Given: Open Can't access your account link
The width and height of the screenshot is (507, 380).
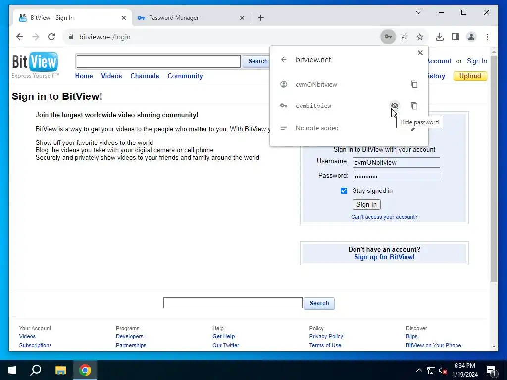Looking at the screenshot, I should [x=384, y=217].
